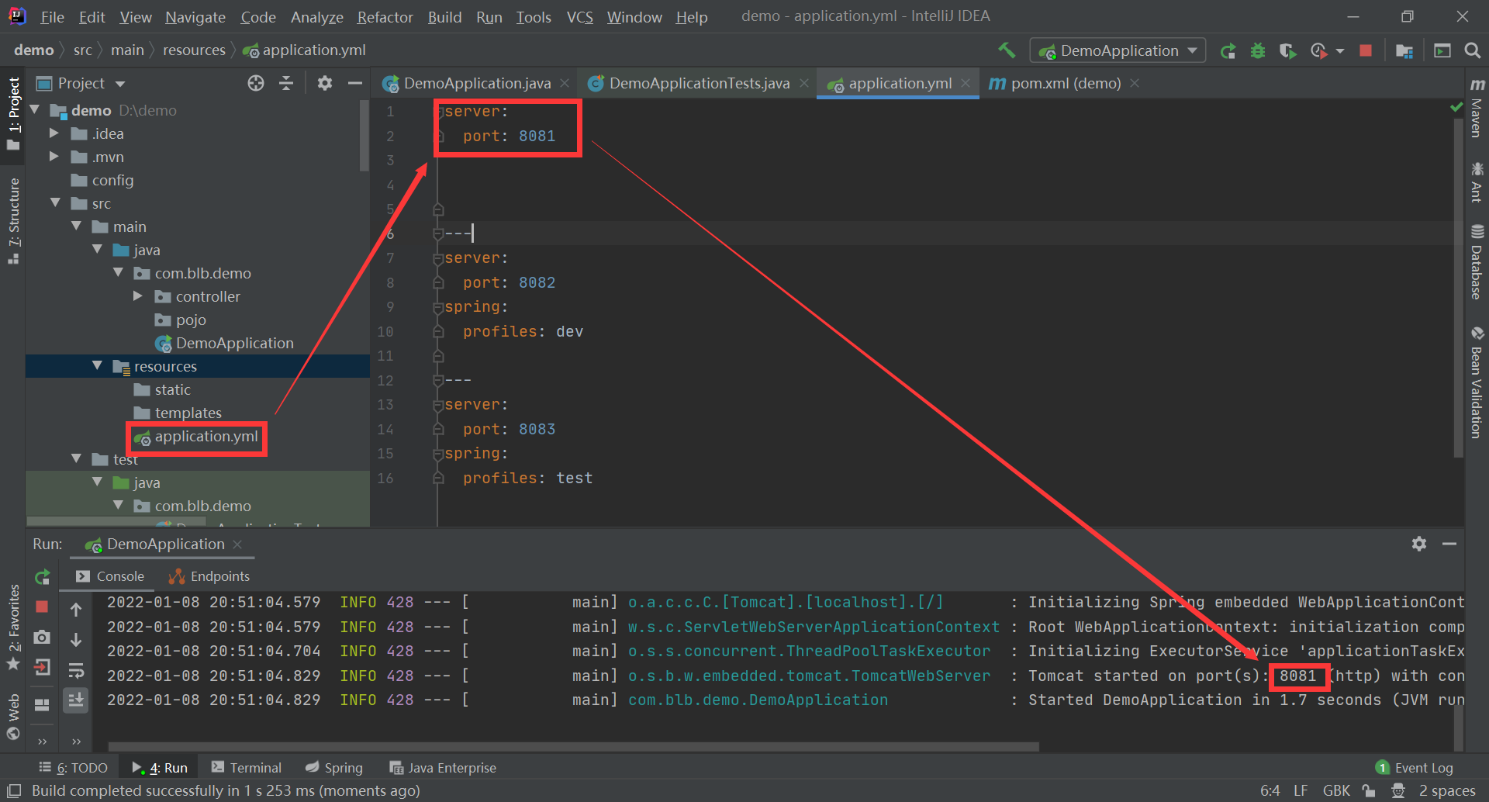The height and width of the screenshot is (802, 1489).
Task: Collapse the src folder
Action: [55, 203]
